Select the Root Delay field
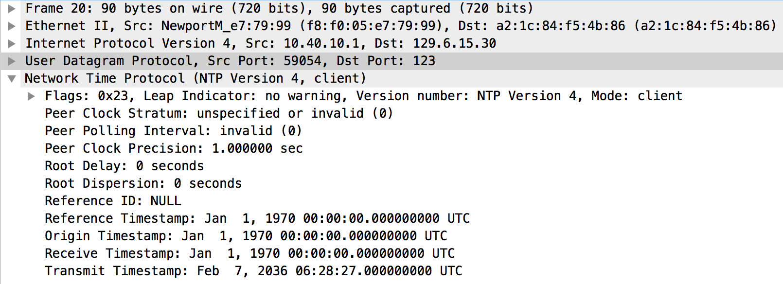Viewport: 783px width, 284px height. pos(124,166)
